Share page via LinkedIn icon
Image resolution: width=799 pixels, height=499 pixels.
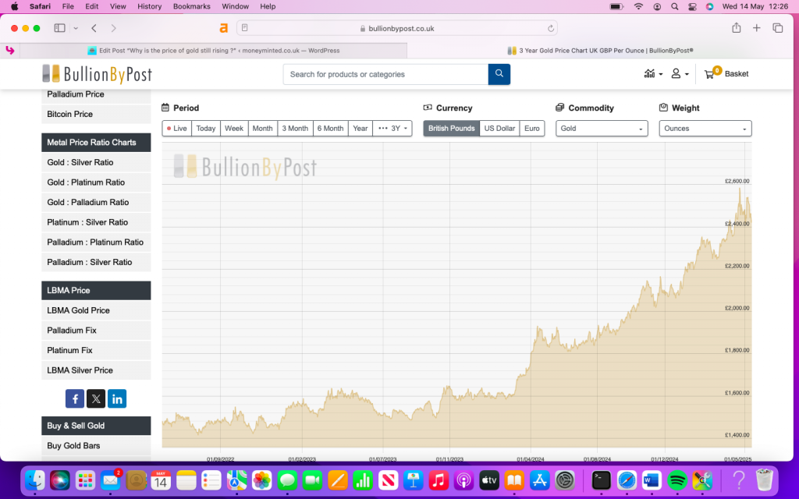(117, 399)
